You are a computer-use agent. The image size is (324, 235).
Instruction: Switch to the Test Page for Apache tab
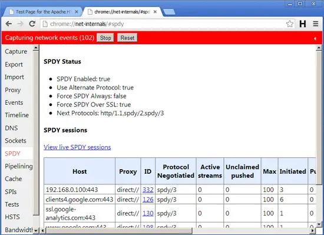click(x=43, y=12)
